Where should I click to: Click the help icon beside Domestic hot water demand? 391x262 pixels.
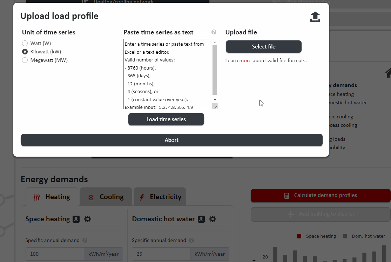point(191,240)
